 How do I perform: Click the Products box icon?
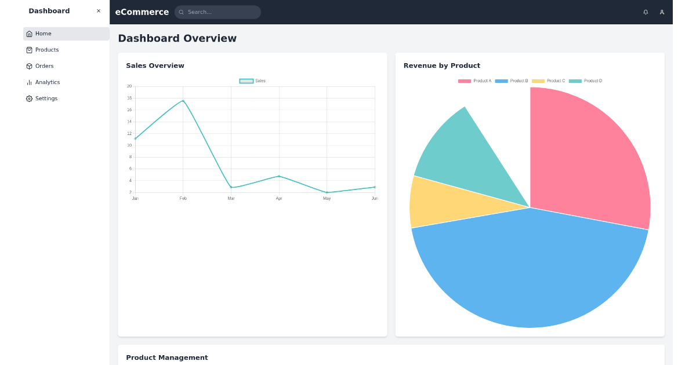coord(28,50)
